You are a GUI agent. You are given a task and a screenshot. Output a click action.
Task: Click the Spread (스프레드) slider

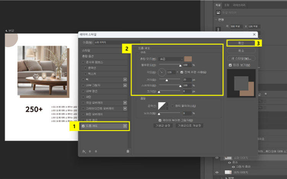click(170, 85)
